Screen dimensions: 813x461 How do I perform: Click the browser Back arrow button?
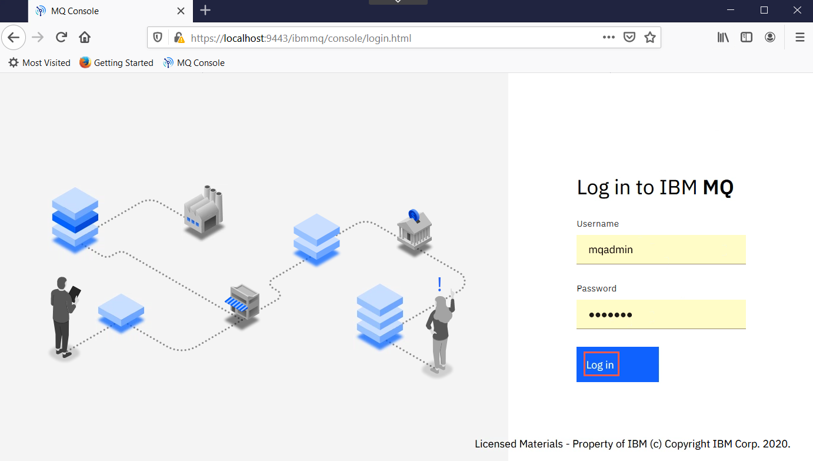14,38
